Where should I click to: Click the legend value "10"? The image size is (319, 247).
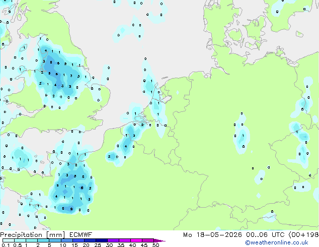[x=63, y=245]
